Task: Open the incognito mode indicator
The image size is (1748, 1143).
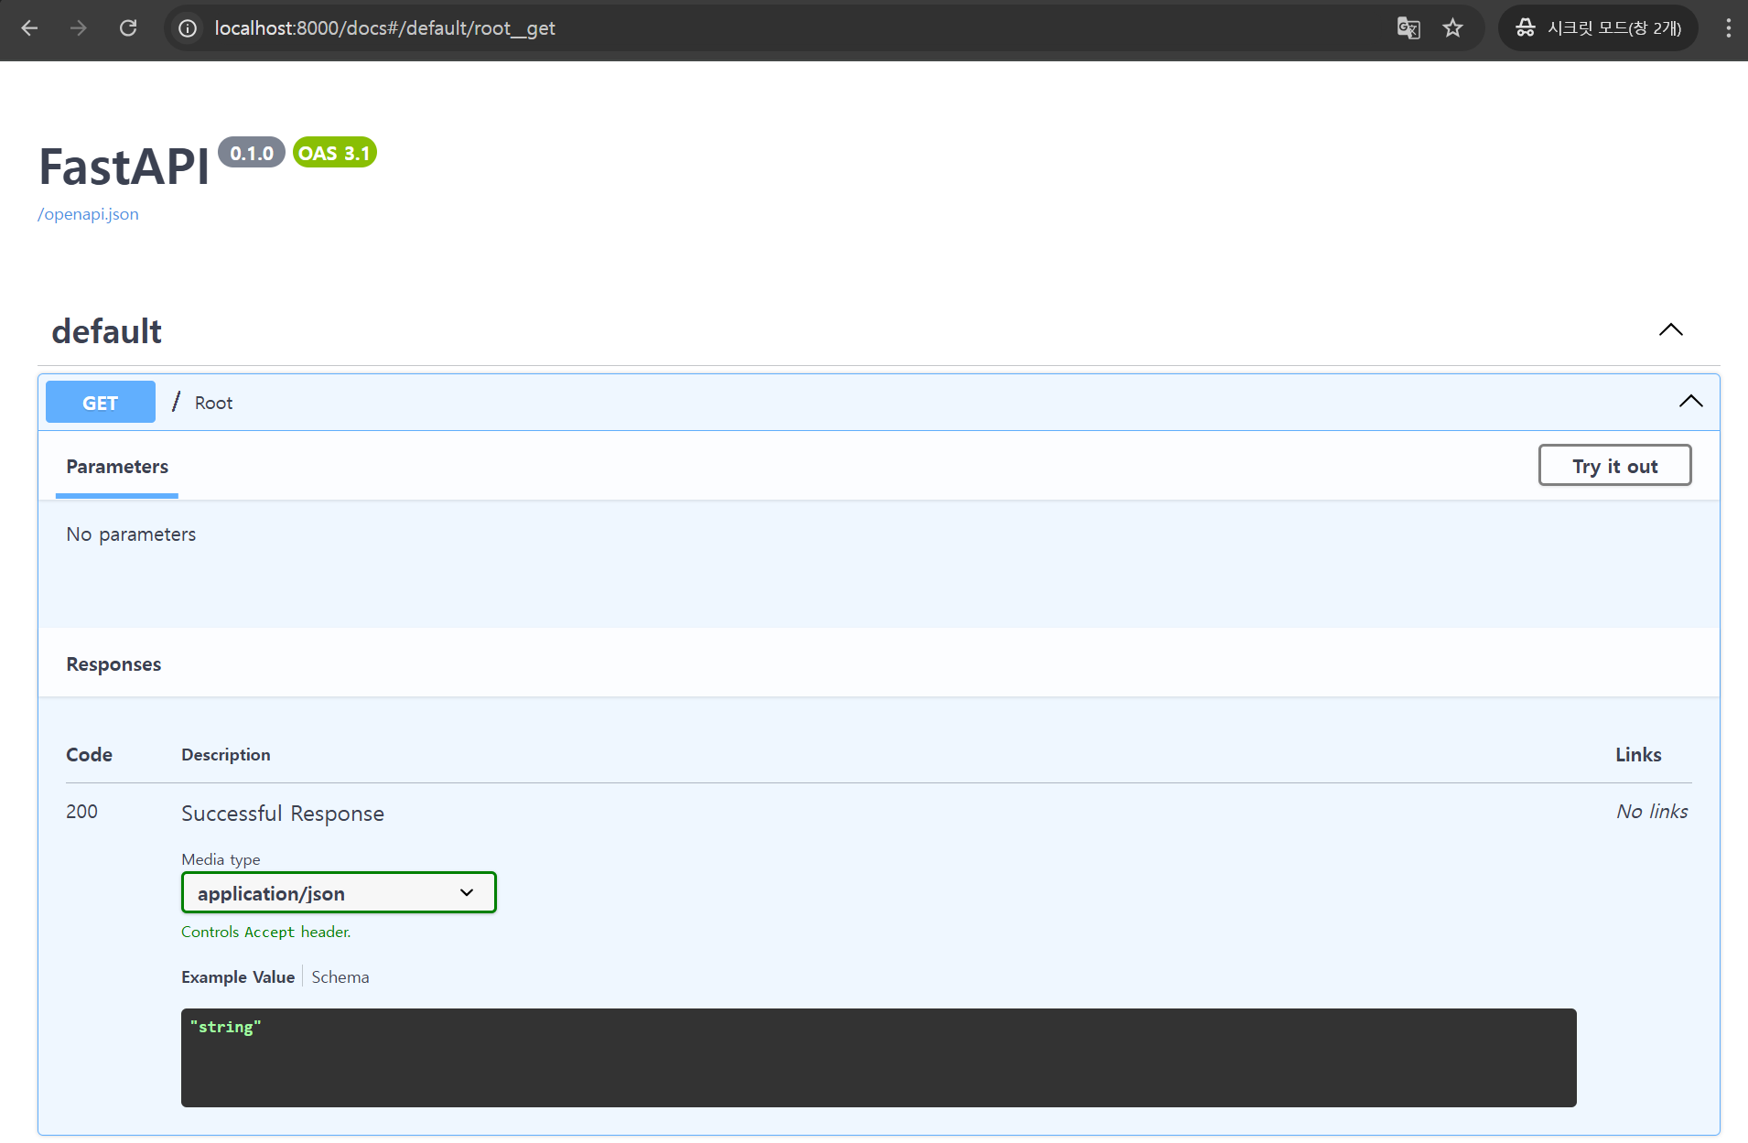Action: (x=1598, y=28)
